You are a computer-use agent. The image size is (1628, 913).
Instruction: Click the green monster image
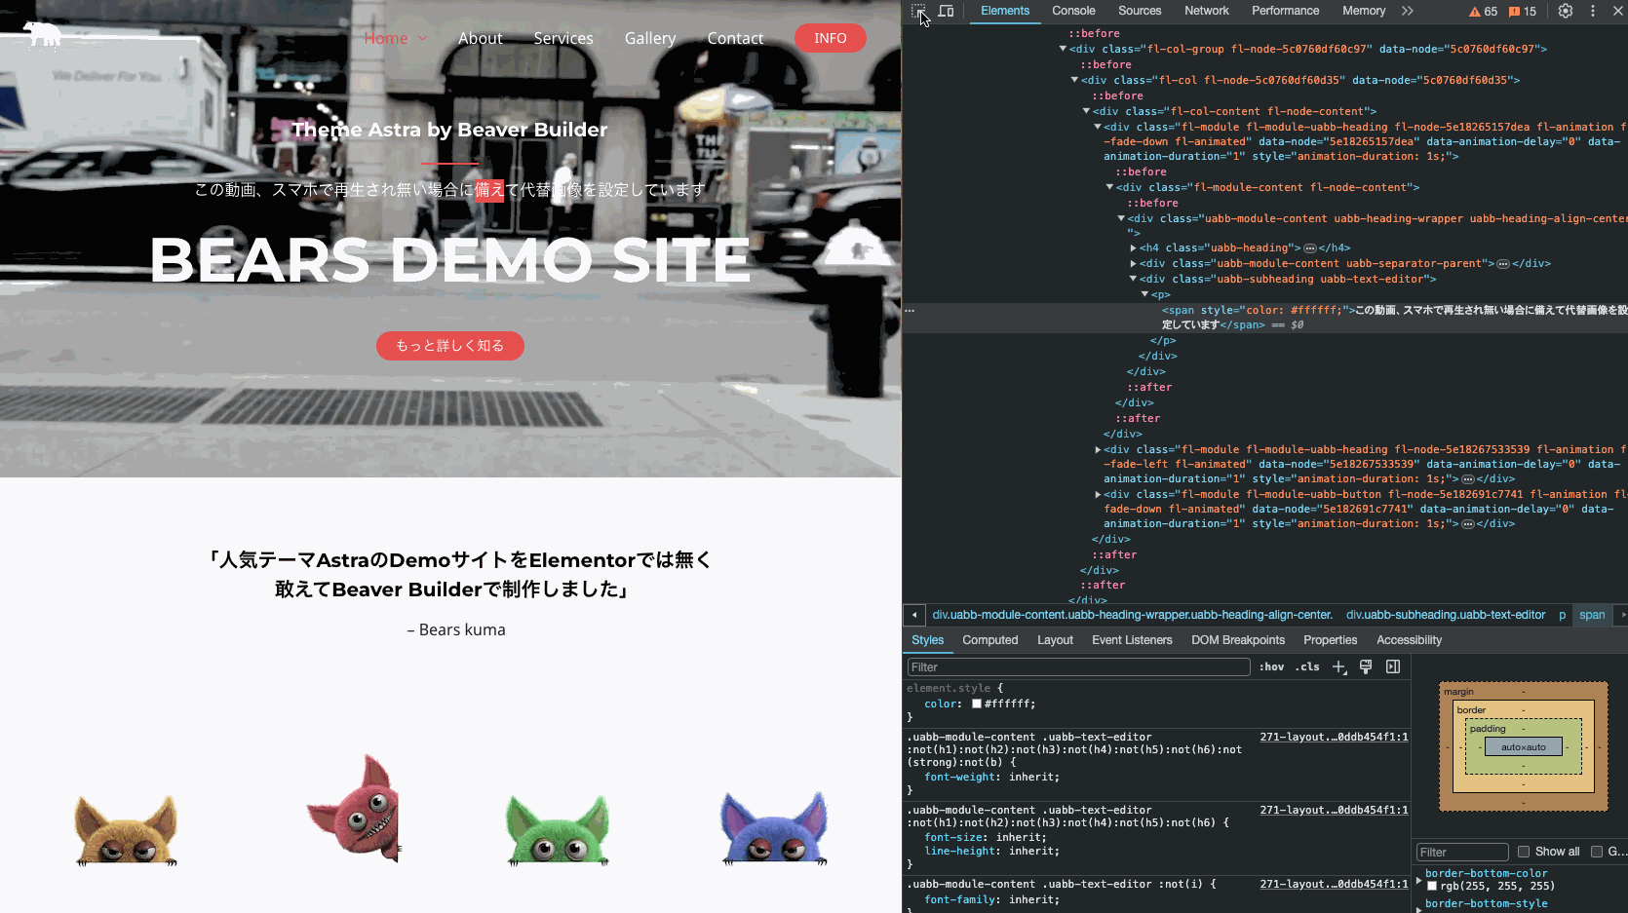[558, 829]
